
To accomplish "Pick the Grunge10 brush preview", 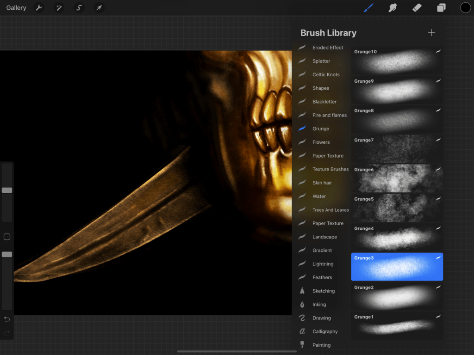I will click(x=397, y=61).
